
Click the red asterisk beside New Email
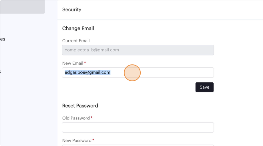(85, 63)
